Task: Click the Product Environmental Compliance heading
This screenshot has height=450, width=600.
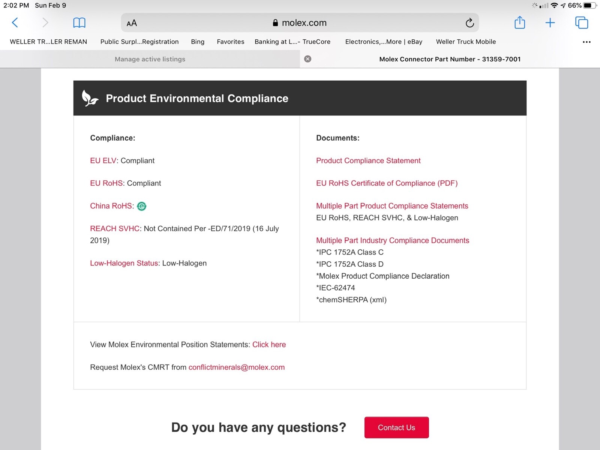Action: (197, 98)
